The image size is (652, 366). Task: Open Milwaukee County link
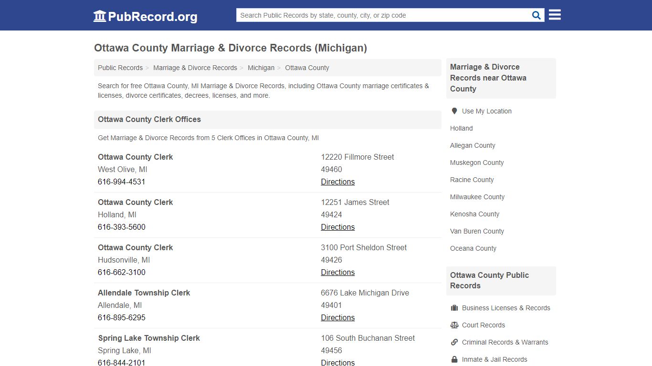(477, 197)
